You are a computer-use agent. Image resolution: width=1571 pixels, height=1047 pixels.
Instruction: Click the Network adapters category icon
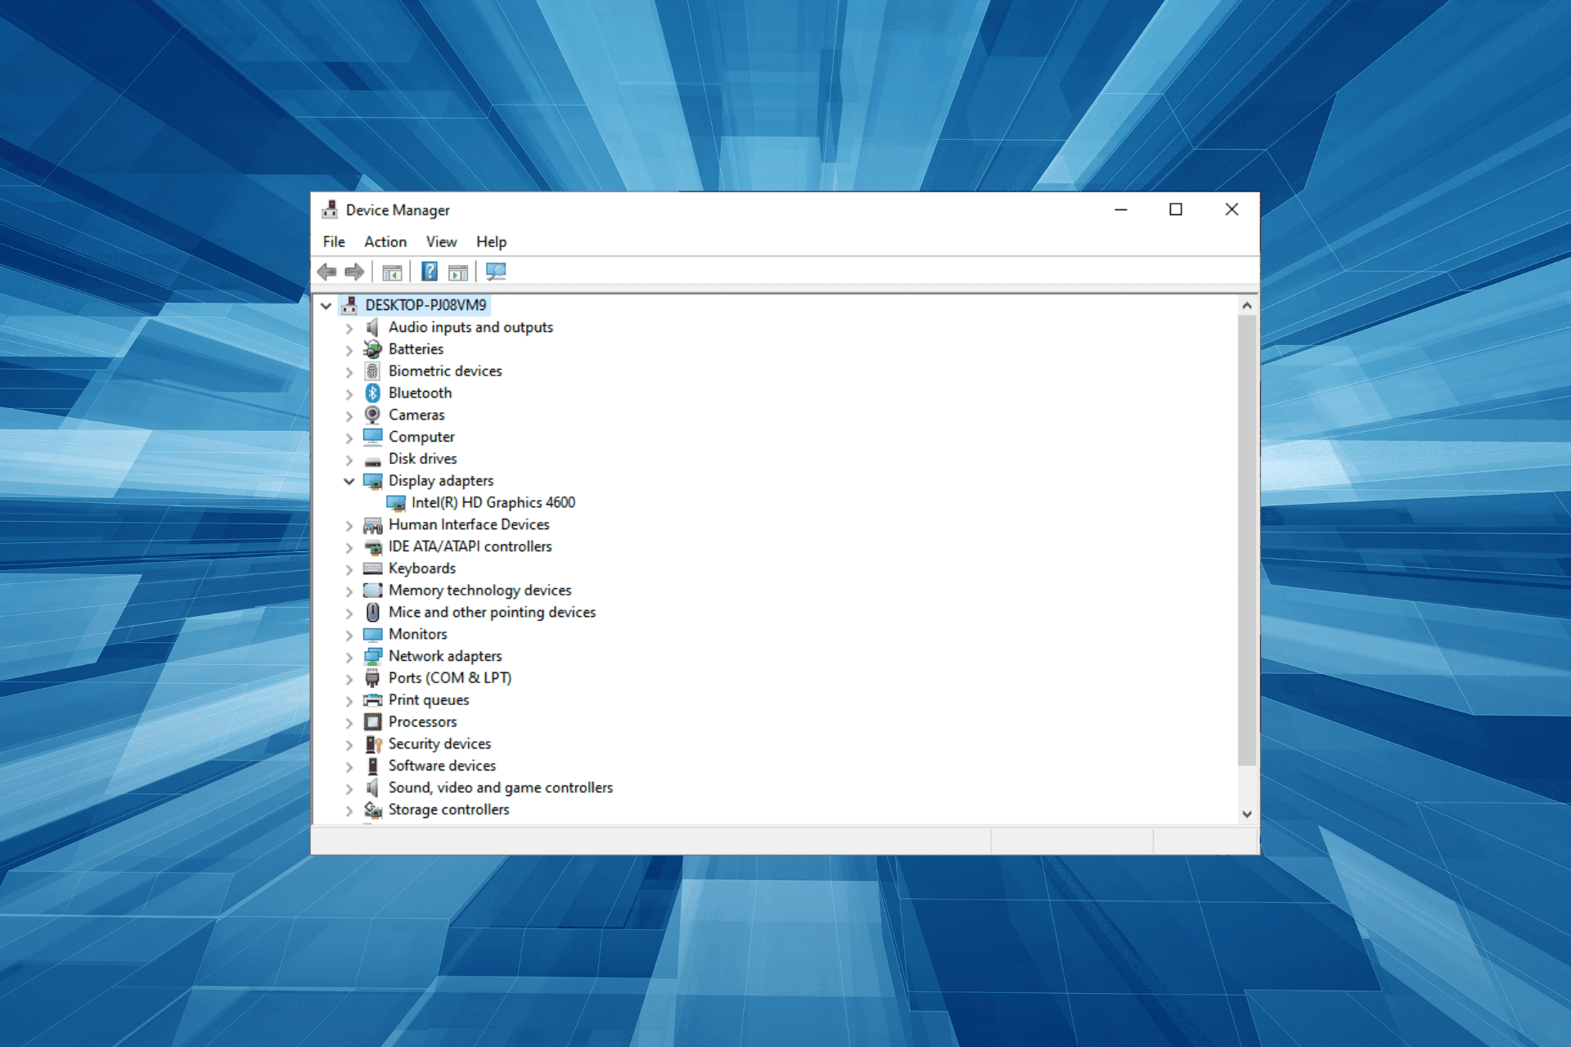[x=372, y=656]
